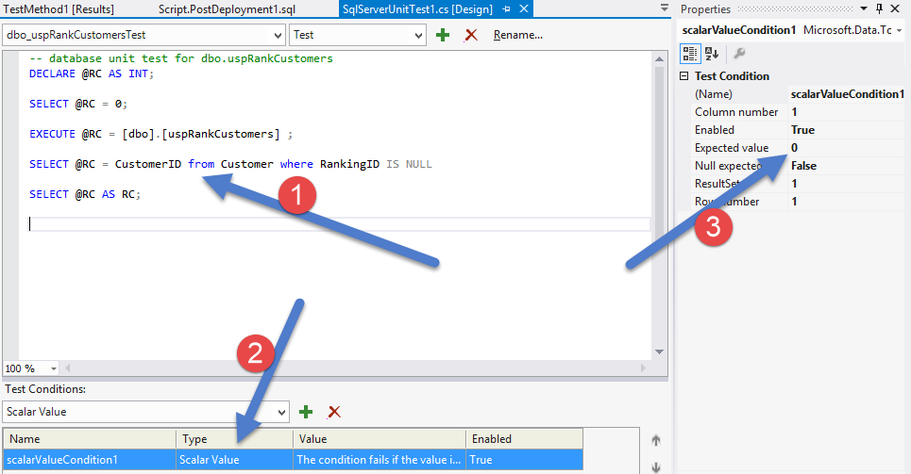Delete the test condition with red X
Viewport: 911px width, 474px height.
[x=333, y=412]
